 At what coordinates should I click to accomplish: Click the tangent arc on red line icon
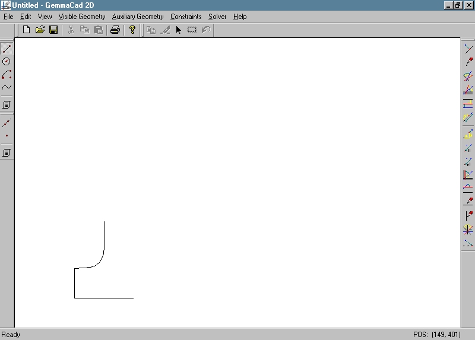pyautogui.click(x=468, y=188)
